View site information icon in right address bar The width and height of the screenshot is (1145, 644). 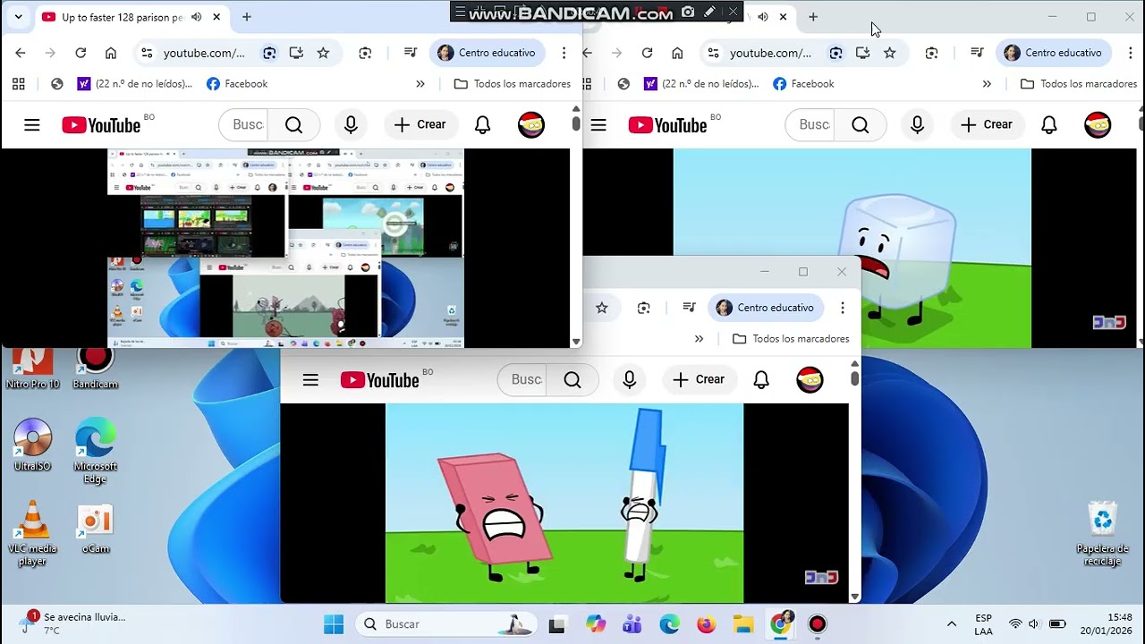(713, 53)
